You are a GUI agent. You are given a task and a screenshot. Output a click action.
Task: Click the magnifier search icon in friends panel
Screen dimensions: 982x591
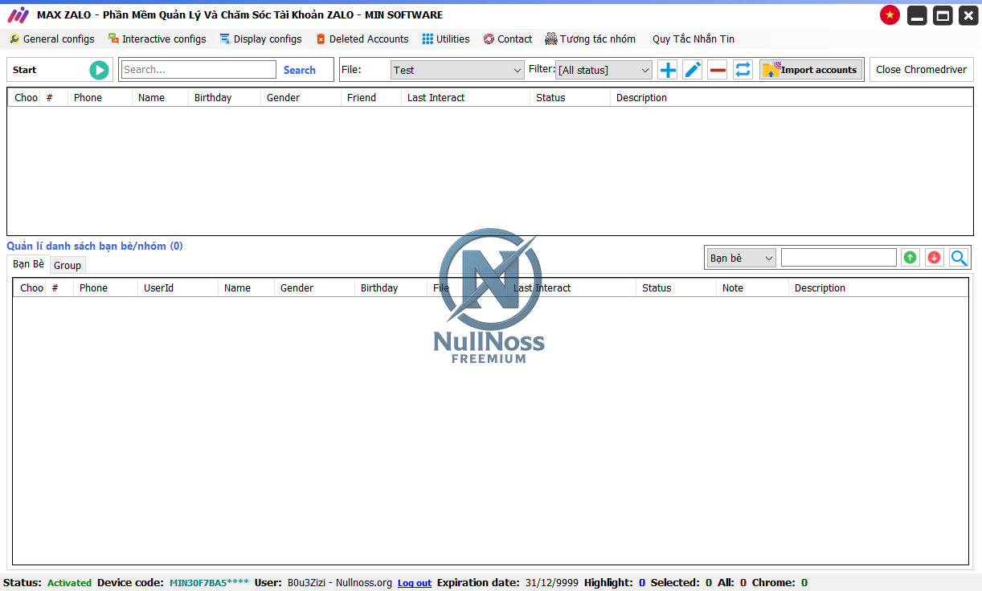[959, 258]
